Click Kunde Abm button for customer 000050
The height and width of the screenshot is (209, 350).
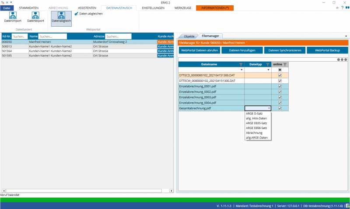click(x=165, y=42)
